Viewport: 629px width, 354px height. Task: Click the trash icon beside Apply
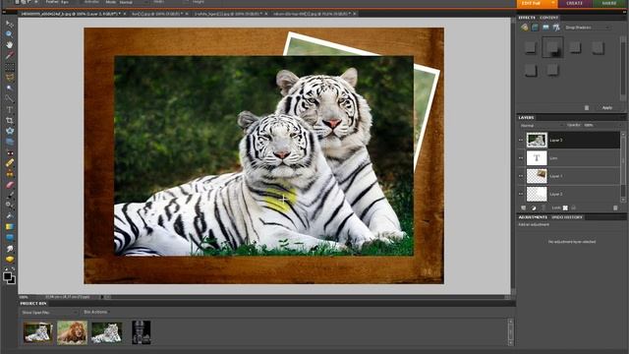coord(587,107)
